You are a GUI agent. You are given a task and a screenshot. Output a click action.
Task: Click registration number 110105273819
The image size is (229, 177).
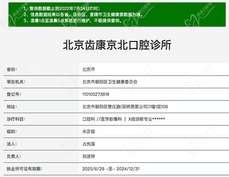96,94
